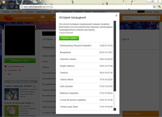Select the Balkhash, Kazakhstan entry

86,93
